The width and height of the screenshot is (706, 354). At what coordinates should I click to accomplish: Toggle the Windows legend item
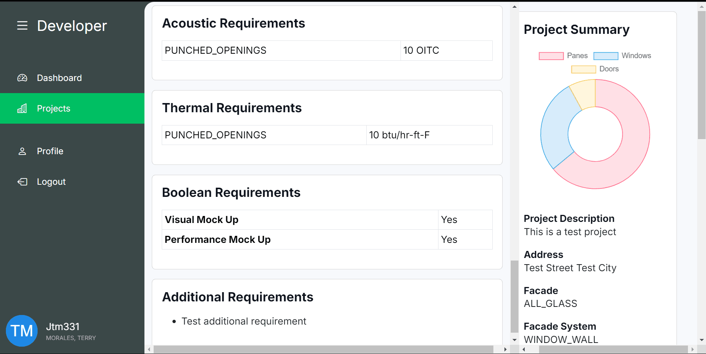click(622, 56)
